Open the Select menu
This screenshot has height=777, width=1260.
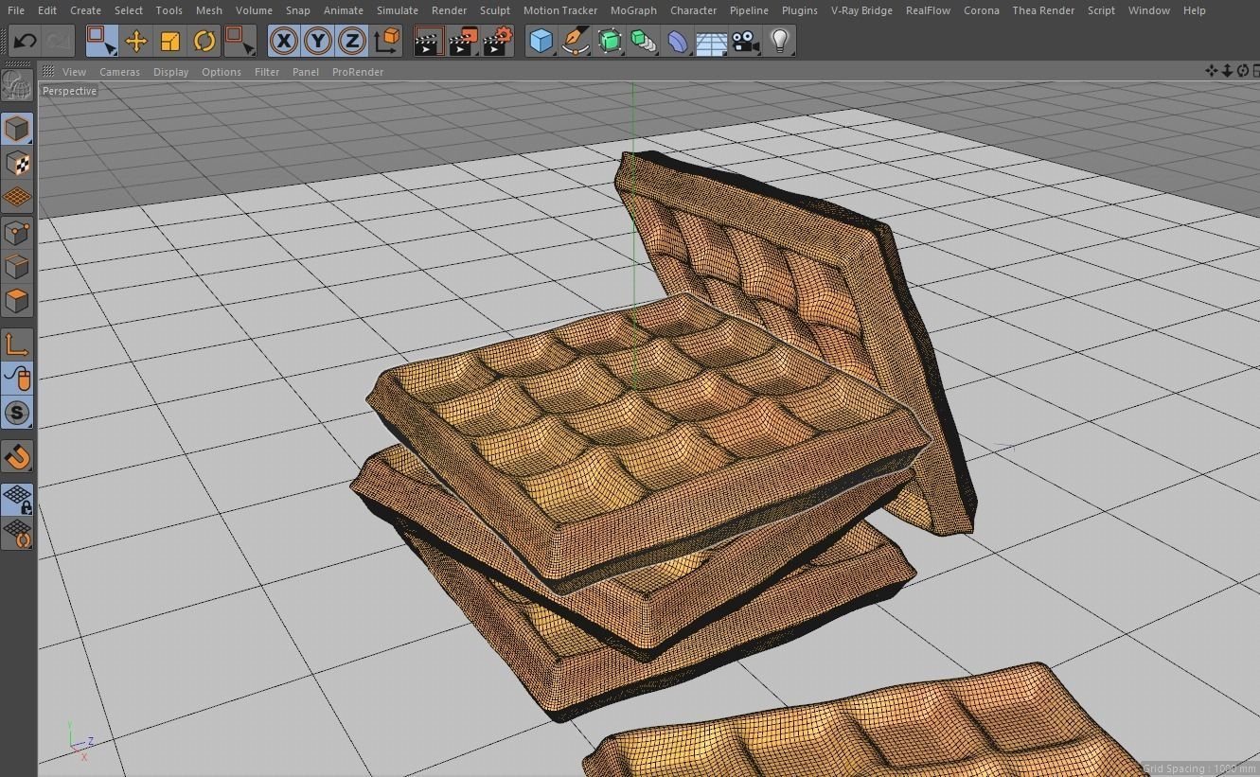pyautogui.click(x=129, y=10)
